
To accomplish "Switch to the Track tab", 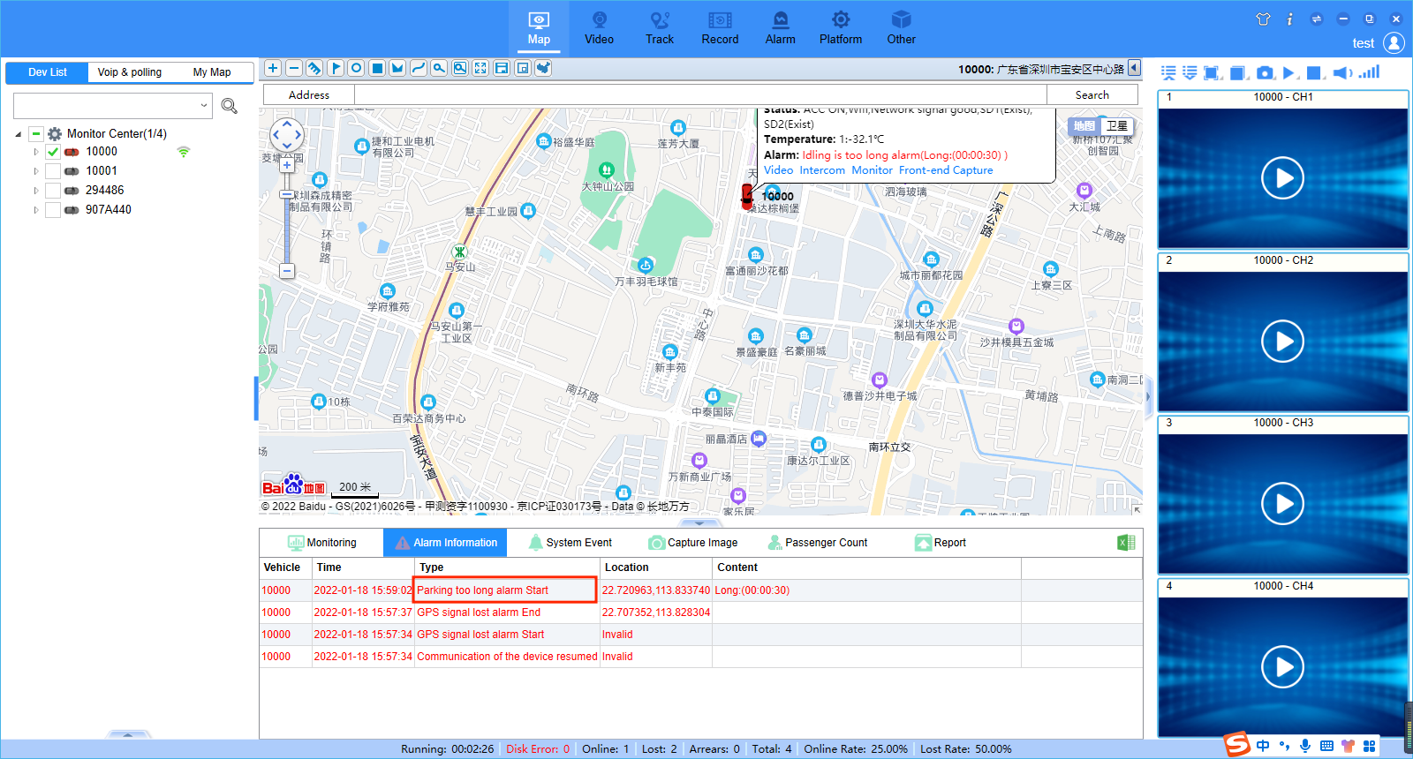I will coord(660,28).
